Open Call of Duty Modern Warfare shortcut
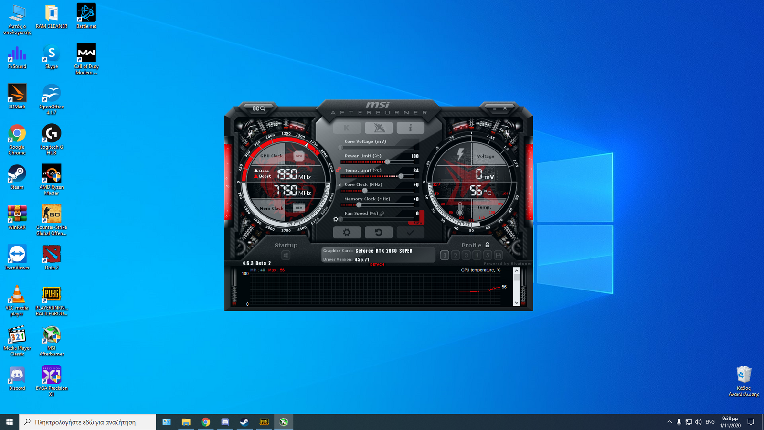The image size is (764, 430). (86, 59)
